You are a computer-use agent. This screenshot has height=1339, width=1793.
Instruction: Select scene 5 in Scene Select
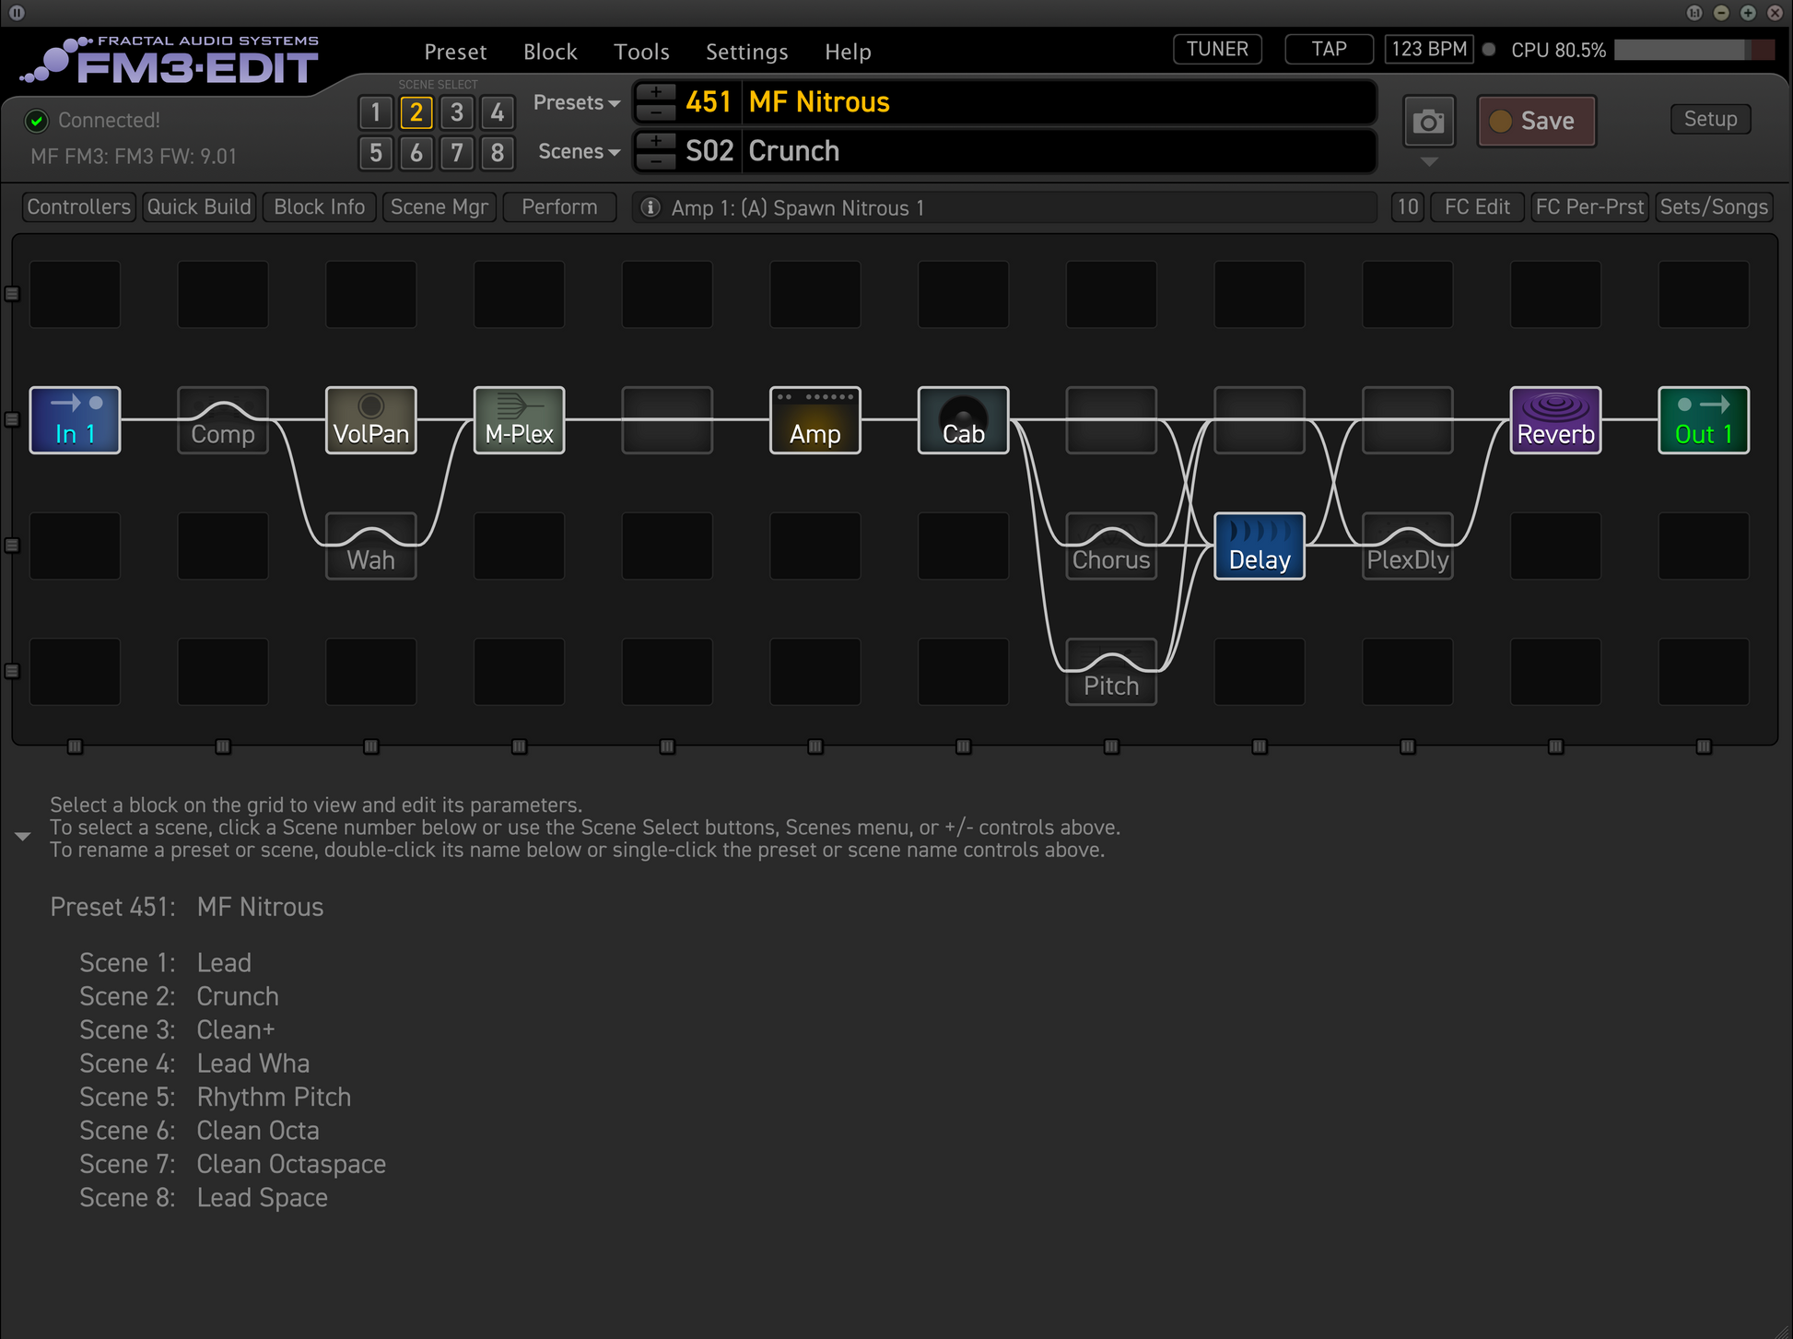click(375, 153)
